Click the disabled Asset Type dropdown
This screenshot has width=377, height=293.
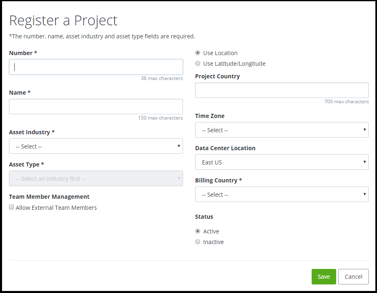(96, 178)
